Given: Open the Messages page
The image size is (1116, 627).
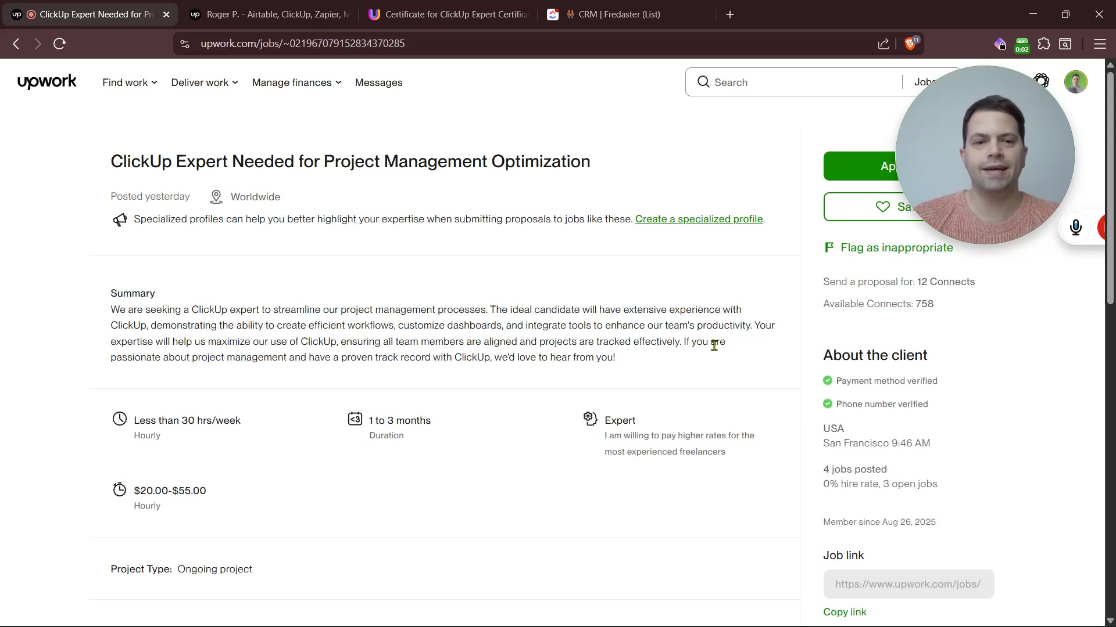Looking at the screenshot, I should pyautogui.click(x=379, y=82).
